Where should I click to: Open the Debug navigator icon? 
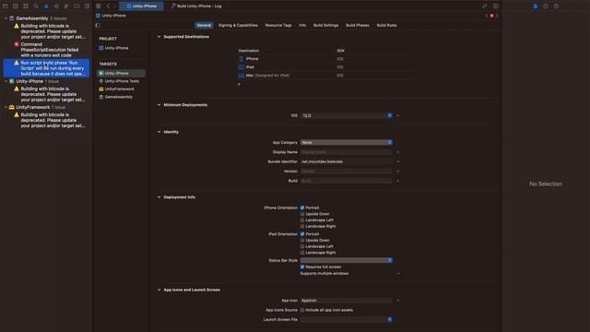coord(66,6)
